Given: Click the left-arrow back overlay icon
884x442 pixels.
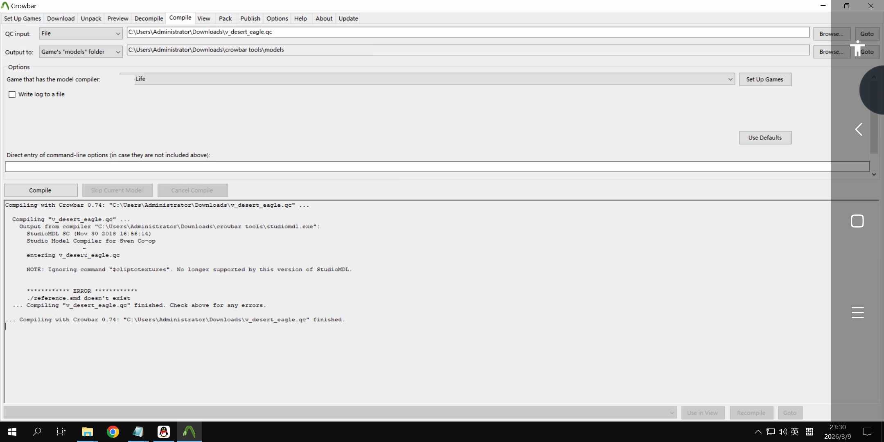Looking at the screenshot, I should click(859, 129).
